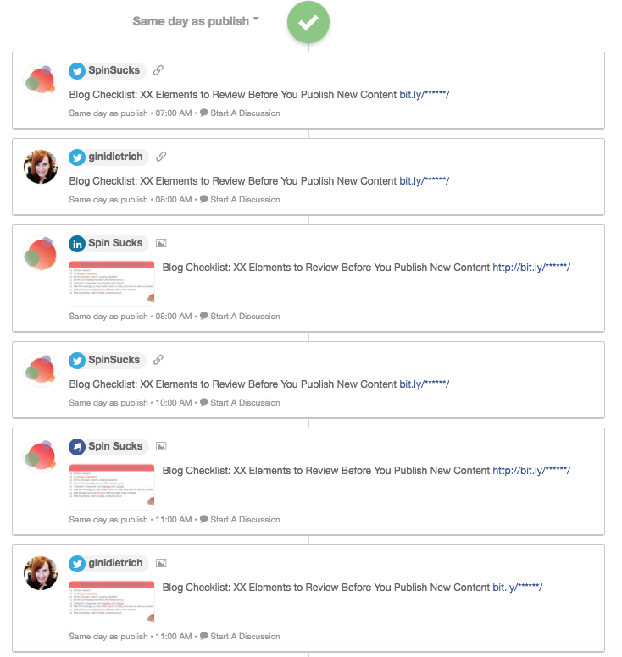Click the image icon on the LinkedIn post

pyautogui.click(x=161, y=244)
